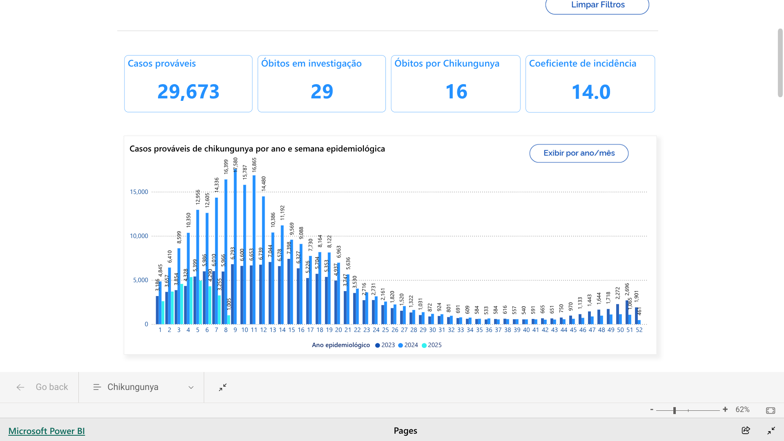Open the Chikungunya page dropdown chevron

(x=191, y=388)
